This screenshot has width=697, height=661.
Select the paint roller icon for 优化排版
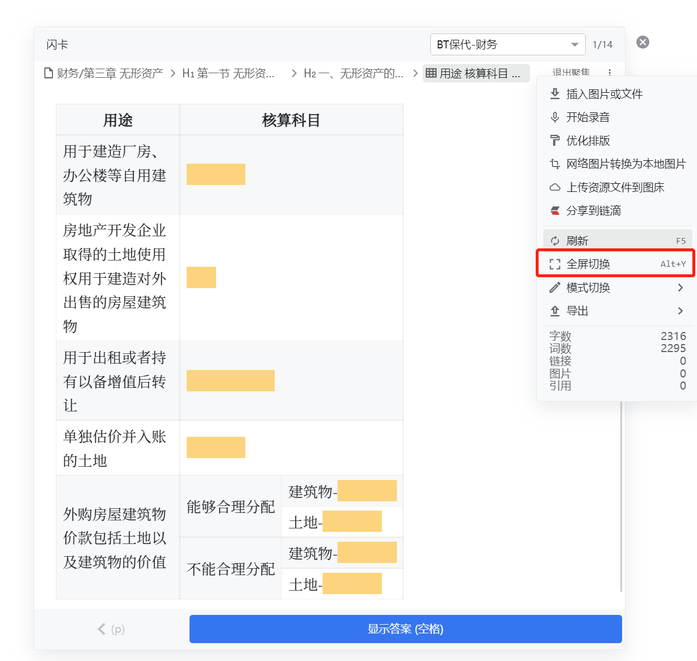tap(555, 141)
